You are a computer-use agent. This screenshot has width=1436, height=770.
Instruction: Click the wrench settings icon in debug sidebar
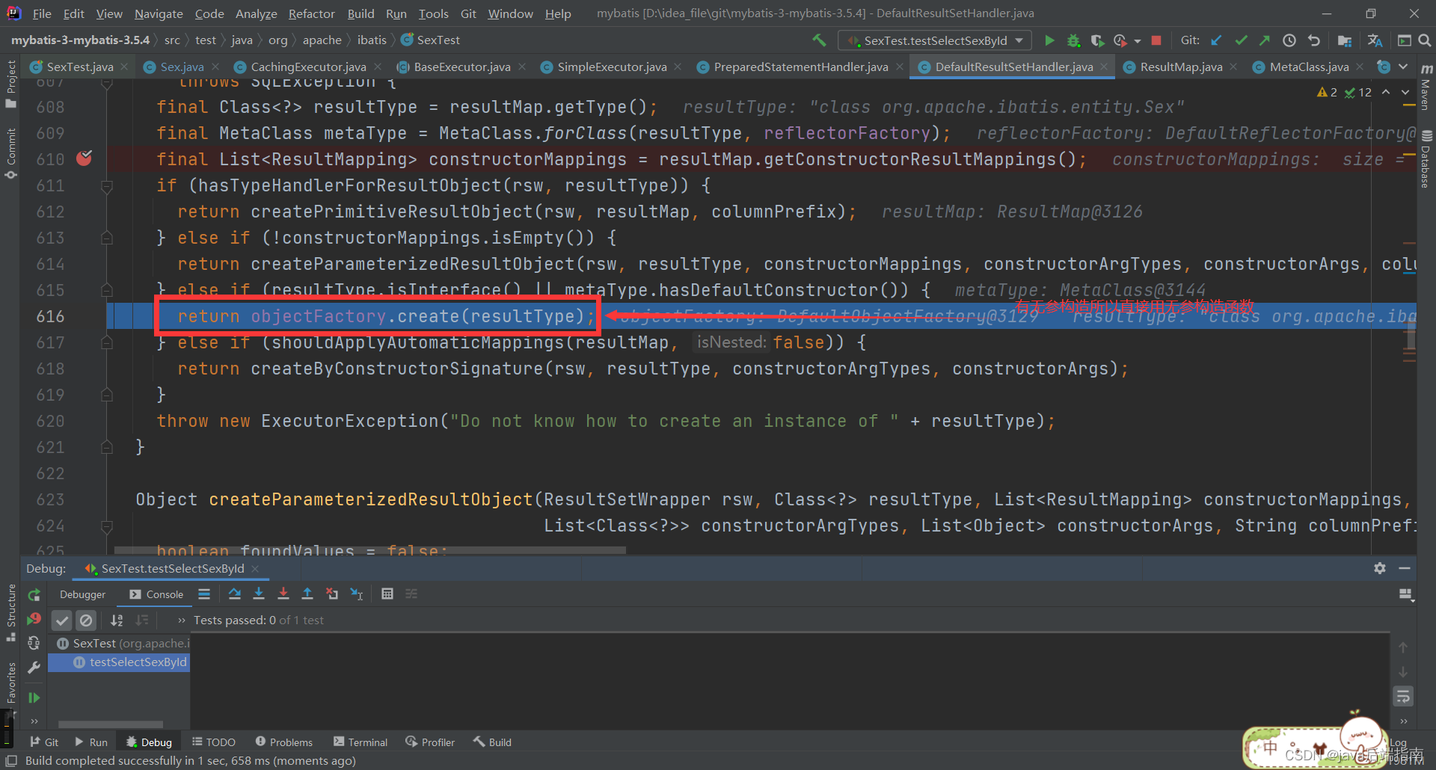click(x=34, y=668)
